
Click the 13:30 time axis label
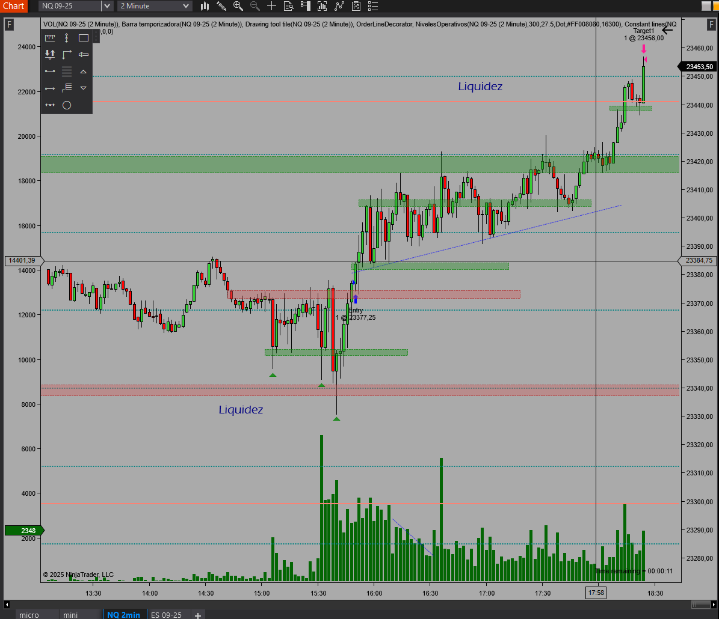coord(93,593)
